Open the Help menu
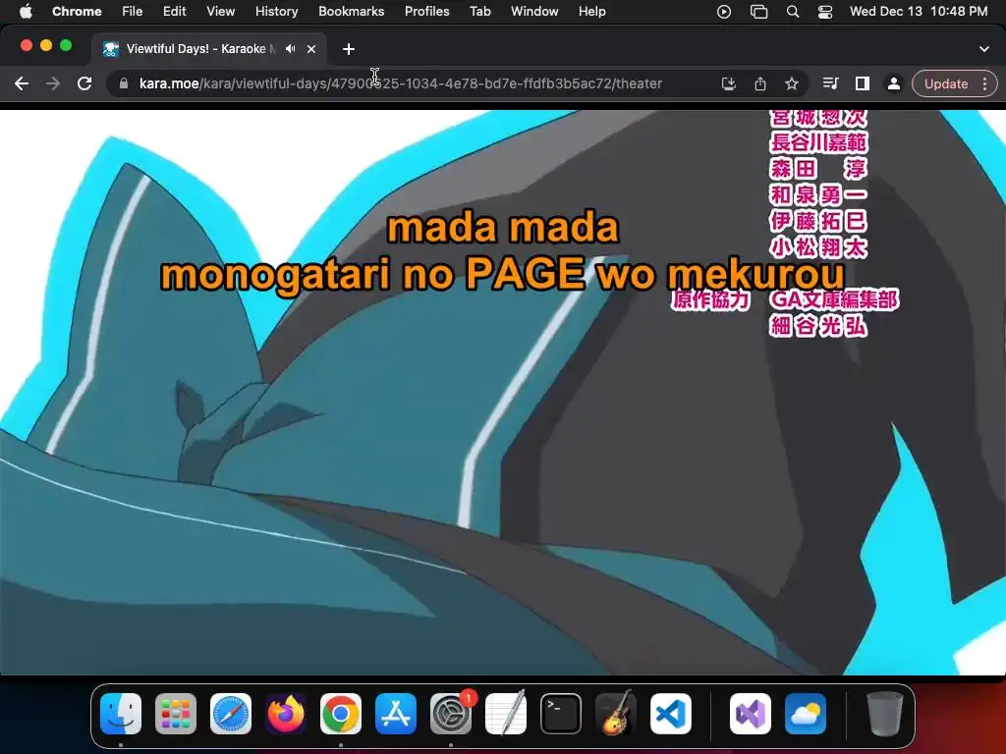This screenshot has height=754, width=1006. coord(591,11)
